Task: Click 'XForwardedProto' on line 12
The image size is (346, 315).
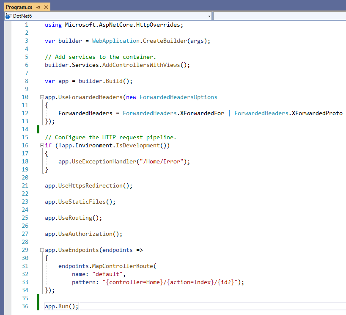Action: tap(317, 113)
